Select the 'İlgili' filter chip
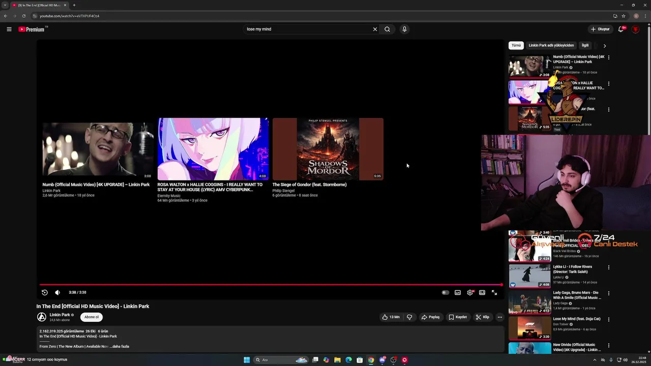651x366 pixels. point(585,45)
